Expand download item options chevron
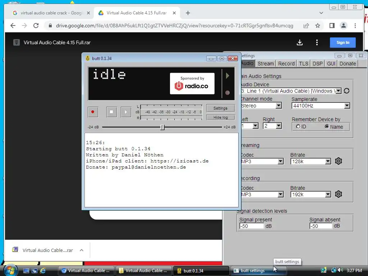Viewport: 368px width, 276px height. click(x=82, y=250)
